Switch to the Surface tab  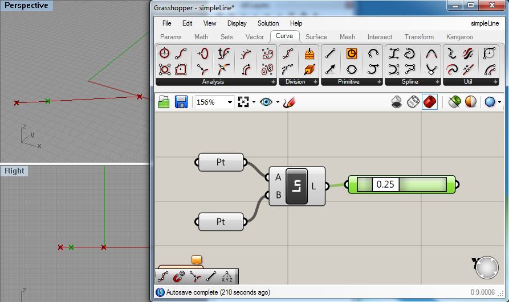pos(316,37)
